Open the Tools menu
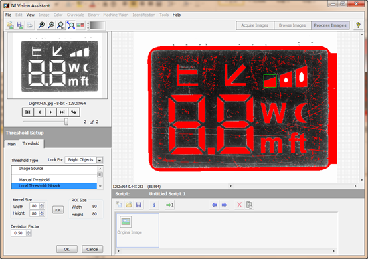368x259 pixels. coord(164,15)
